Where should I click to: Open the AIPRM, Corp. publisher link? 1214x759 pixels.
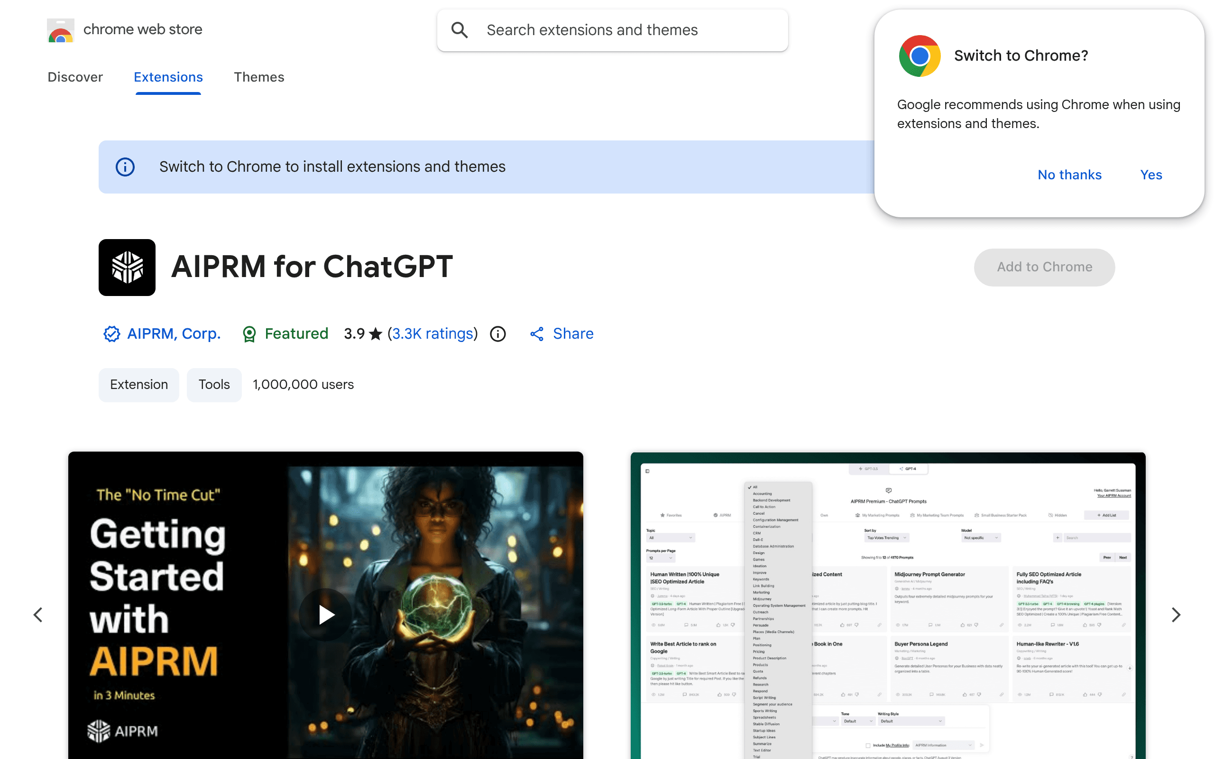pyautogui.click(x=174, y=334)
